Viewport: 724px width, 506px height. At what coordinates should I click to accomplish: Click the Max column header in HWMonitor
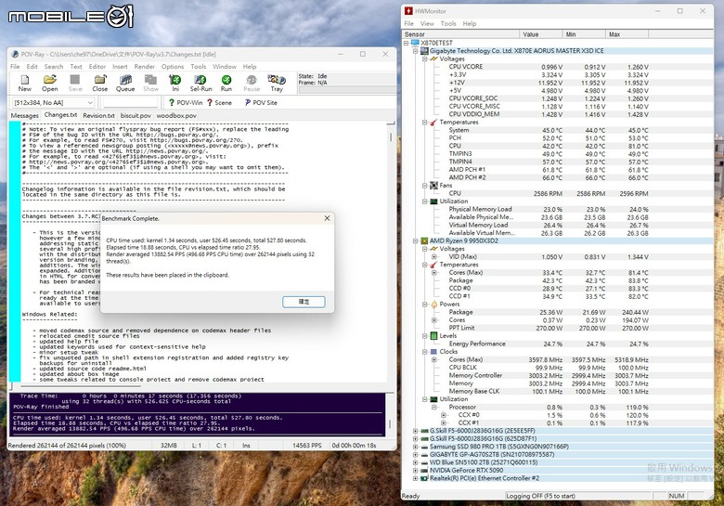[627, 34]
